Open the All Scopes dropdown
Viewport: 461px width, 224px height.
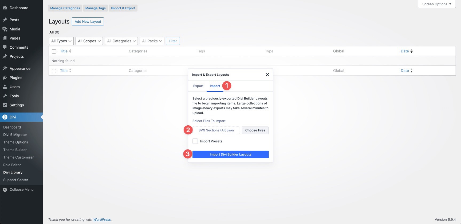pyautogui.click(x=89, y=41)
